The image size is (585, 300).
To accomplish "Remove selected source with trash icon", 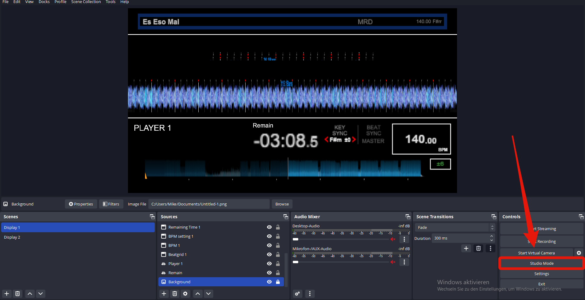I will (175, 294).
